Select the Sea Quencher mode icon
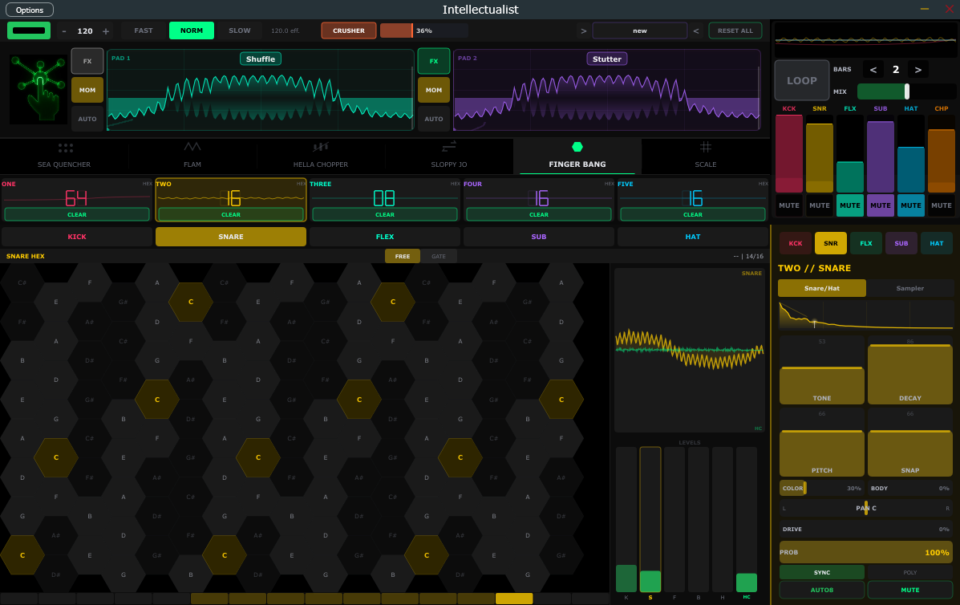The width and height of the screenshot is (960, 605). pyautogui.click(x=65, y=148)
